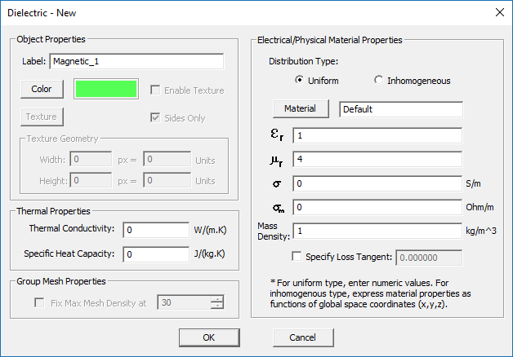The image size is (513, 357).
Task: Click the relative permittivity input field
Action: coord(377,135)
